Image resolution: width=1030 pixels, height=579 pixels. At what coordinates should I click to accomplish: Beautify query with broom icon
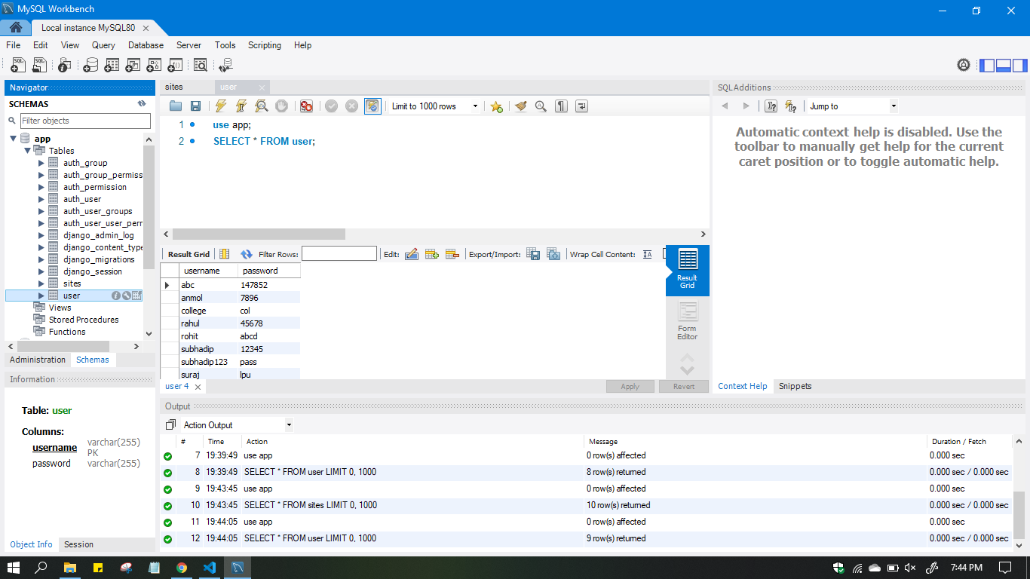520,106
